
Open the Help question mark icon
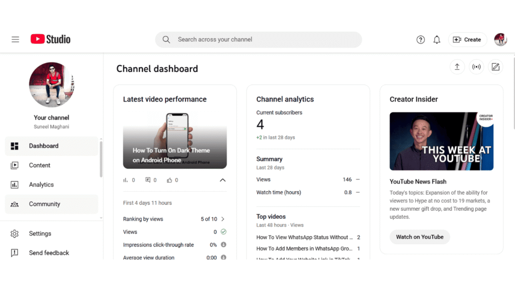coord(420,40)
